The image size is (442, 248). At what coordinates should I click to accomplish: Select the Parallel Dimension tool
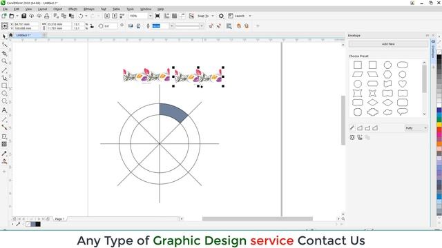point(4,120)
